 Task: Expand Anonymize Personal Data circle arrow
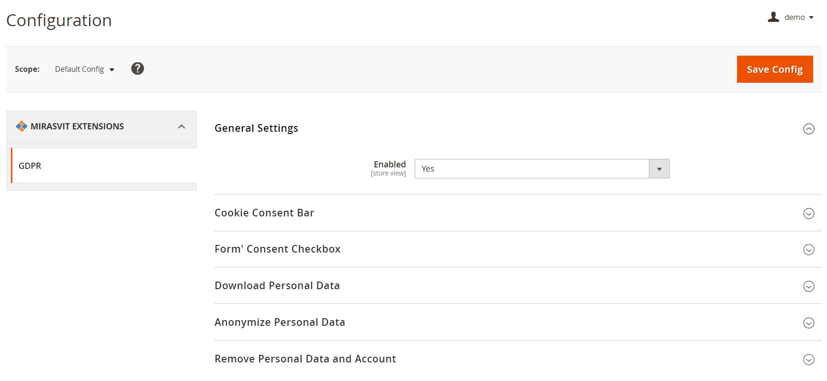click(x=808, y=323)
